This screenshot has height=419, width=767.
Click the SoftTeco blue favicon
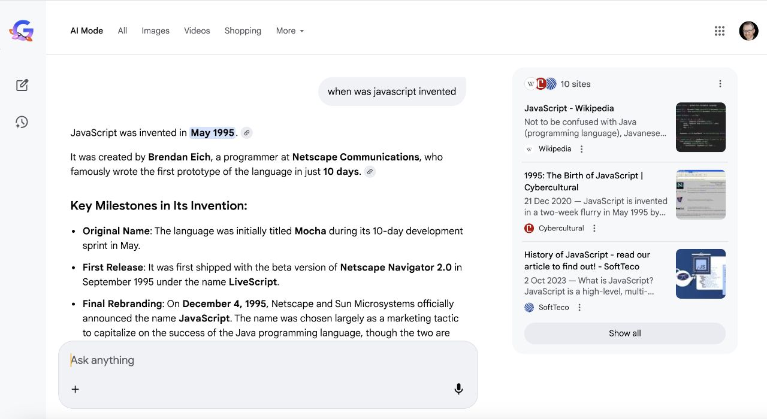[529, 308]
